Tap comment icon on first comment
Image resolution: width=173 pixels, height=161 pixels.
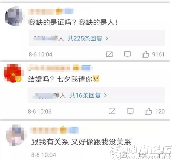point(127,54)
